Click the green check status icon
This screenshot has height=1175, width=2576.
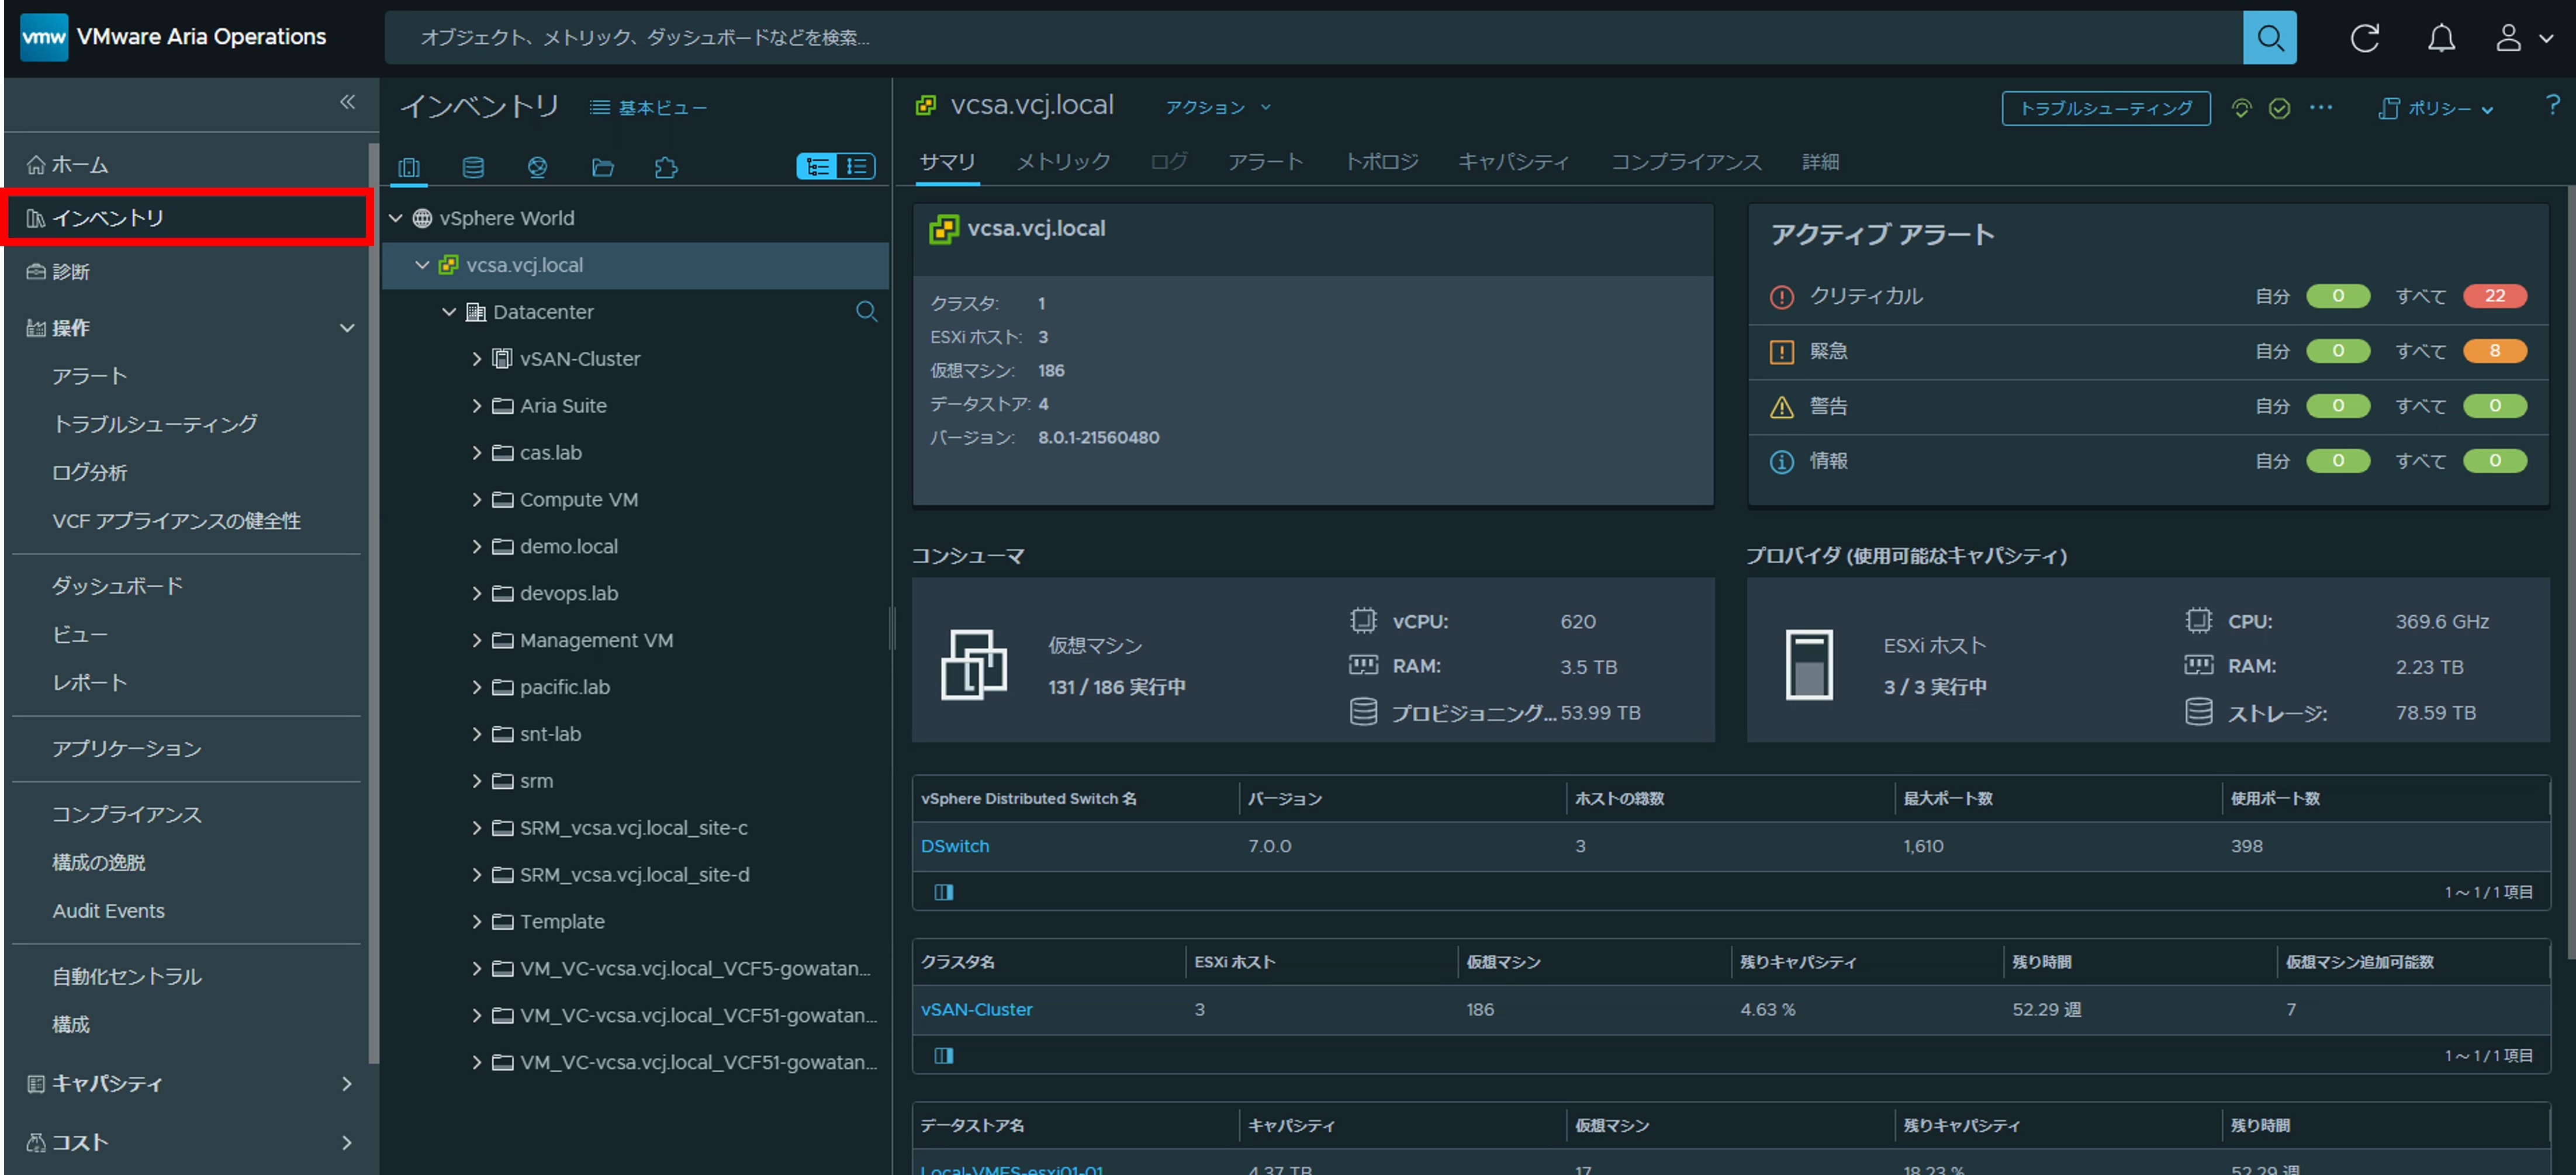[x=2279, y=108]
